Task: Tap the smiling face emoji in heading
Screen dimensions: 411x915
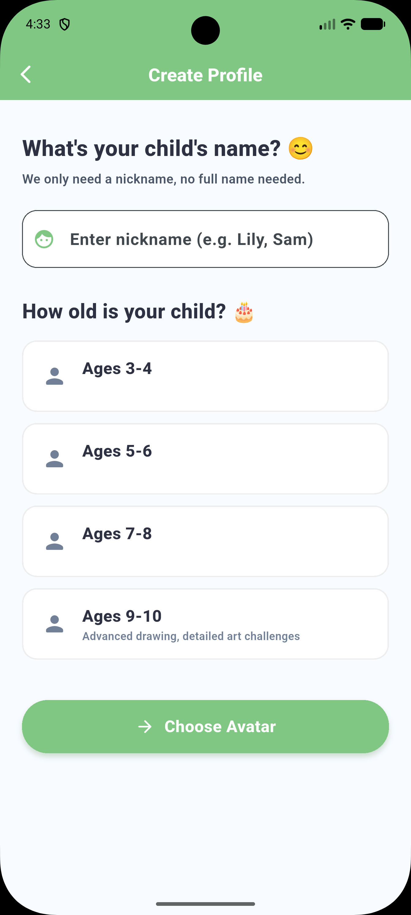Action: point(301,148)
